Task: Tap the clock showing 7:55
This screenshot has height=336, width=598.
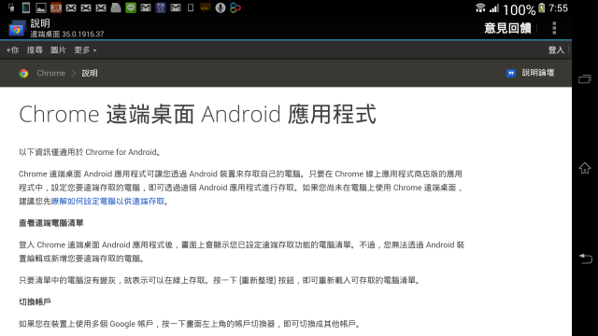Action: point(559,8)
